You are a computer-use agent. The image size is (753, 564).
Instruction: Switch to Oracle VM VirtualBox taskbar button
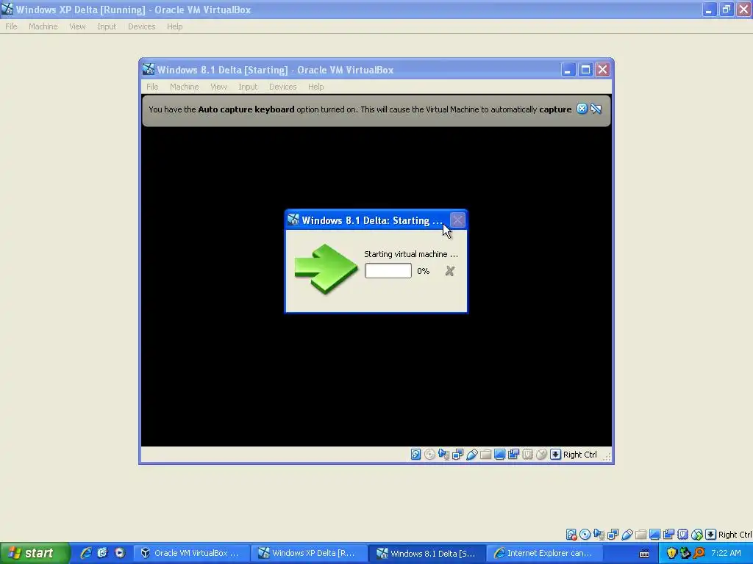click(191, 553)
